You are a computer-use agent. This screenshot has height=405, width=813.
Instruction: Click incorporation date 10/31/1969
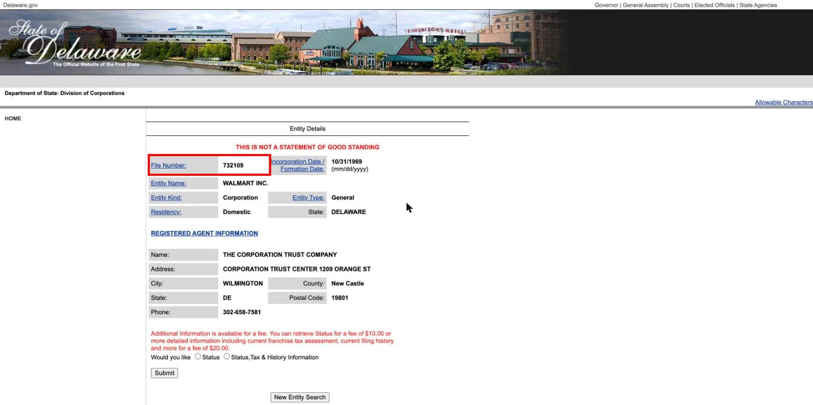click(x=347, y=162)
